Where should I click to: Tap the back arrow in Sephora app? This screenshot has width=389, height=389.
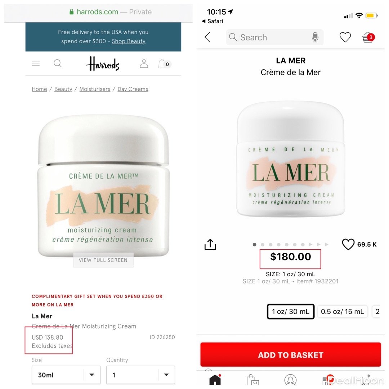pos(208,37)
